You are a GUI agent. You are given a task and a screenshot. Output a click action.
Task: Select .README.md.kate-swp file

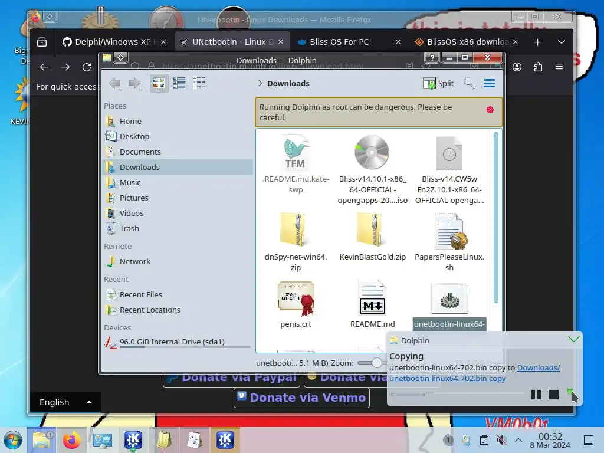click(x=296, y=165)
